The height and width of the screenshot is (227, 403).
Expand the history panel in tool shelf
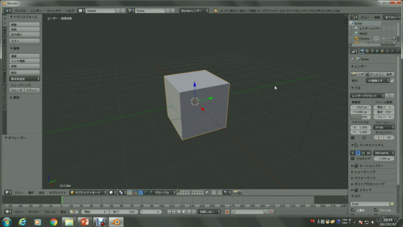pyautogui.click(x=15, y=98)
